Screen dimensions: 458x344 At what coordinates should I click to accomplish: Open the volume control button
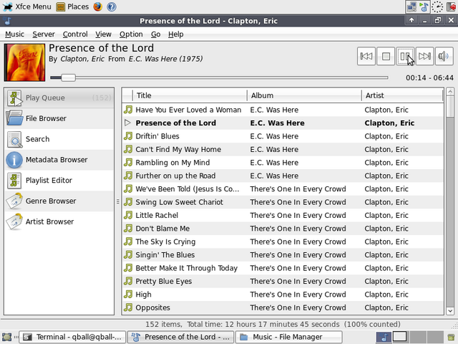pos(444,56)
